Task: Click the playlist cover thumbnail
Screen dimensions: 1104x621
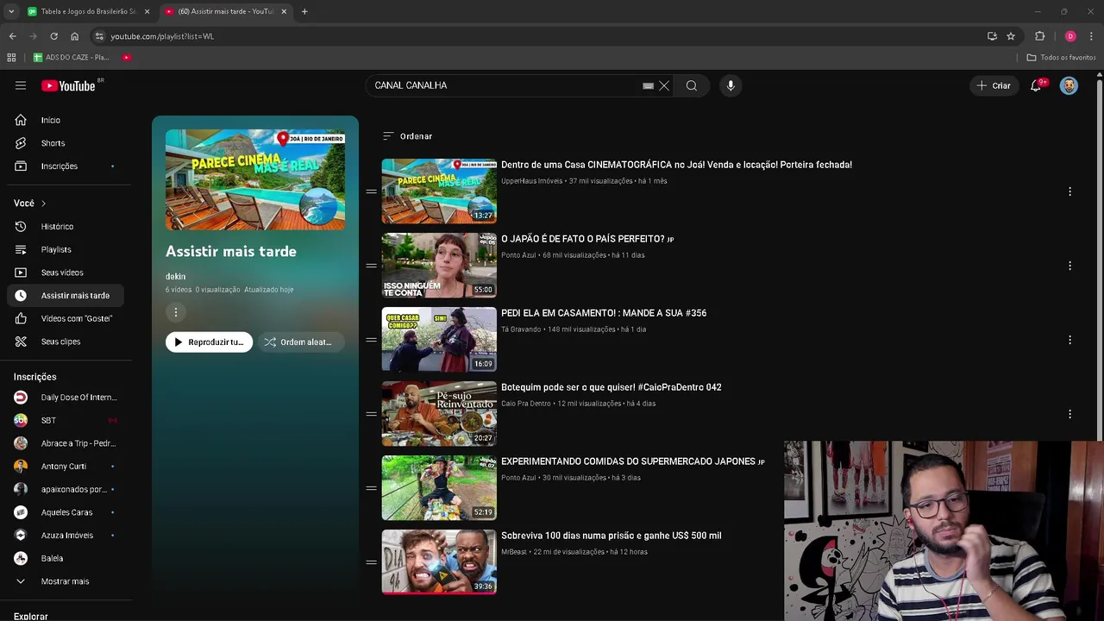Action: [x=255, y=179]
